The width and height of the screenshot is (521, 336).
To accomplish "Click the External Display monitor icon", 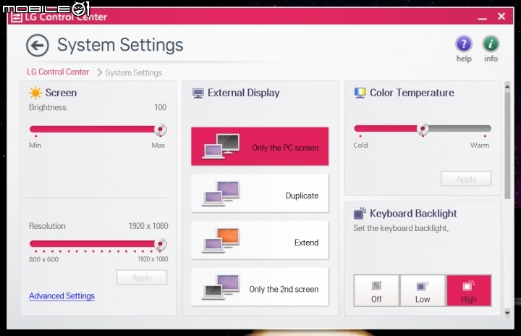I will [x=198, y=93].
